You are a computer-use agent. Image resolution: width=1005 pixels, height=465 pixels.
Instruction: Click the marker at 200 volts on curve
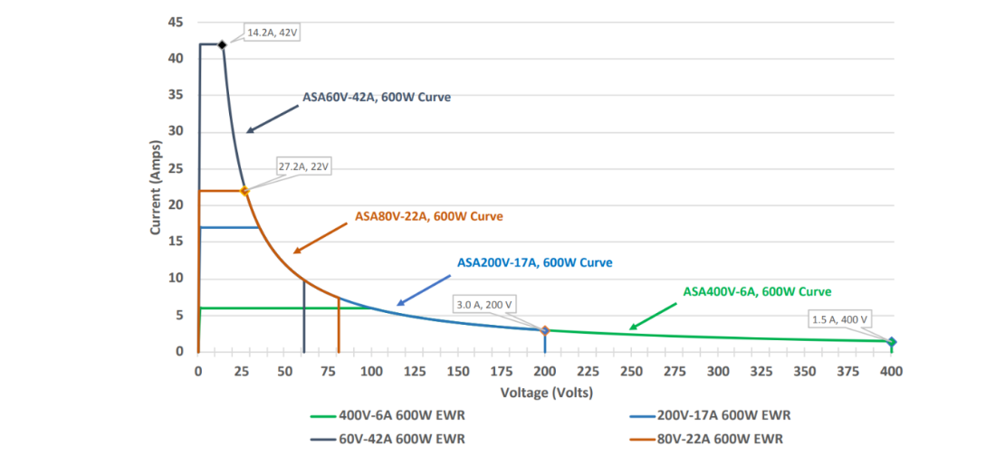coord(544,330)
